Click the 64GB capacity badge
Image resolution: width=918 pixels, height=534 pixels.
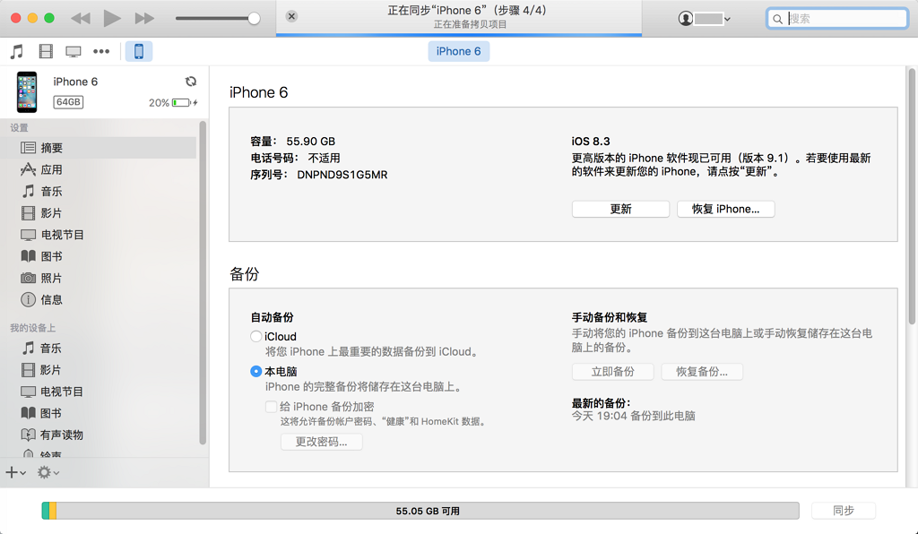coord(68,102)
